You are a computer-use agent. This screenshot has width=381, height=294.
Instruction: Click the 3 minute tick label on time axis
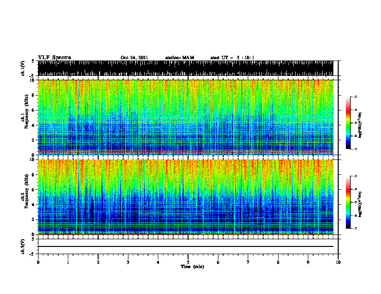click(x=128, y=262)
